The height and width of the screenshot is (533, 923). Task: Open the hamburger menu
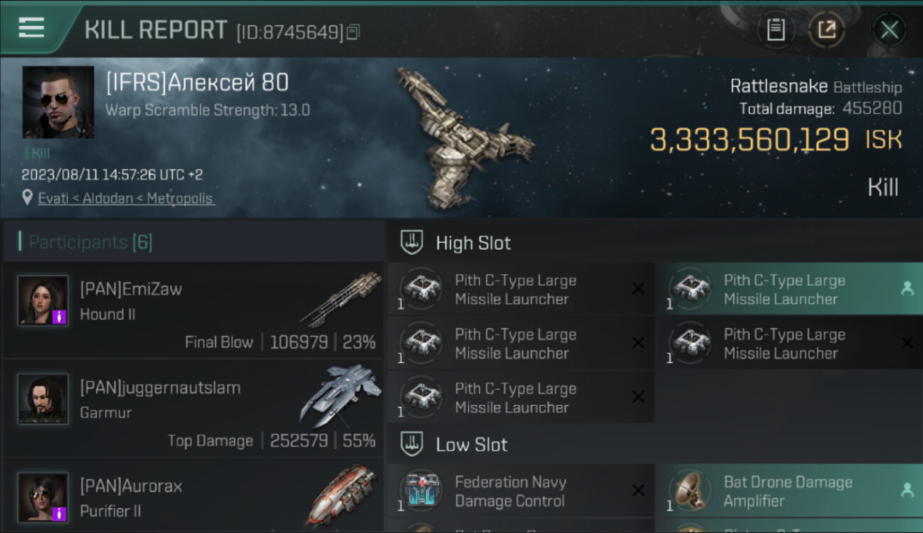pyautogui.click(x=31, y=28)
